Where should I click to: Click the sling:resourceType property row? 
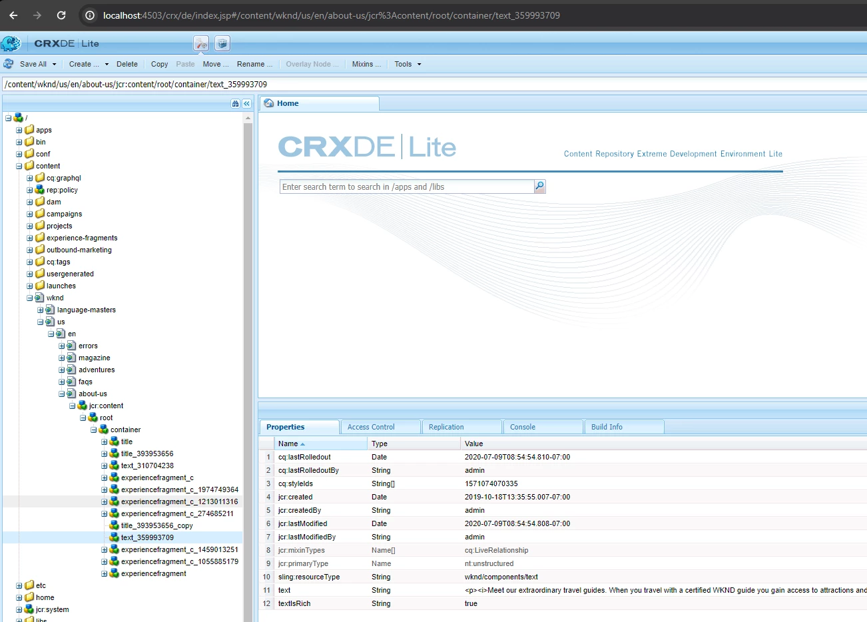tap(563, 577)
